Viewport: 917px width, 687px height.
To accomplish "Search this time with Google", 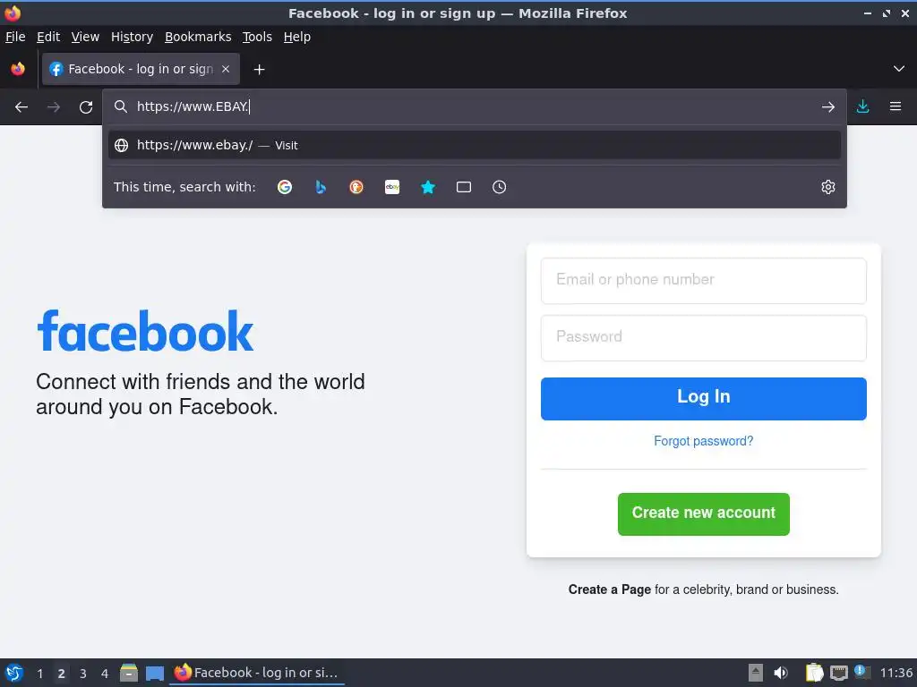I will pyautogui.click(x=285, y=187).
